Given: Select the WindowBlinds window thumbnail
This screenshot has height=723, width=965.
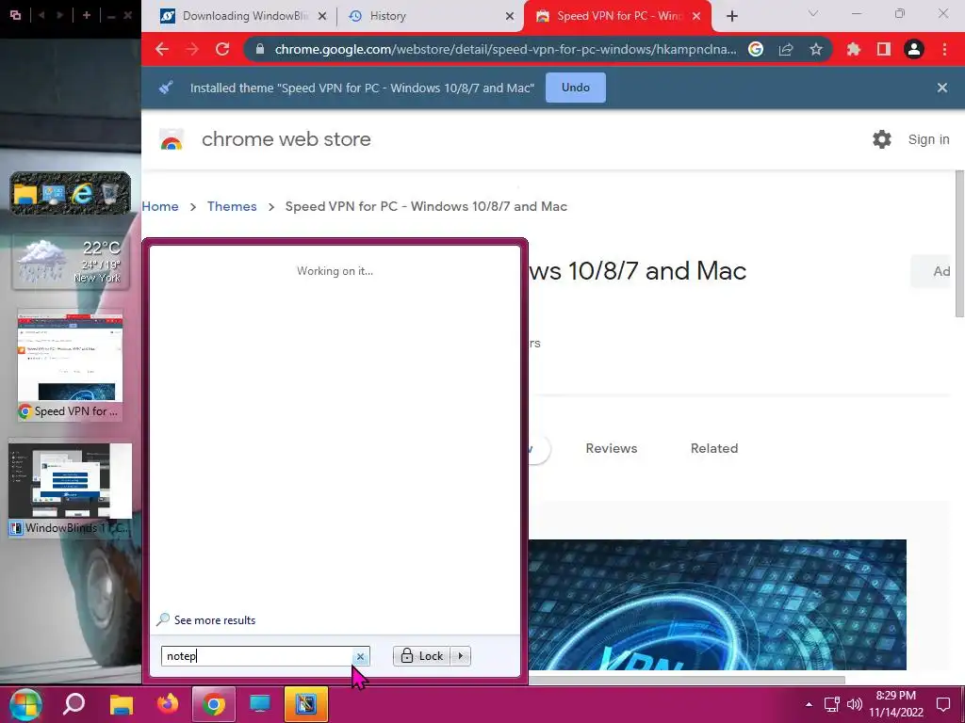Looking at the screenshot, I should tap(70, 490).
